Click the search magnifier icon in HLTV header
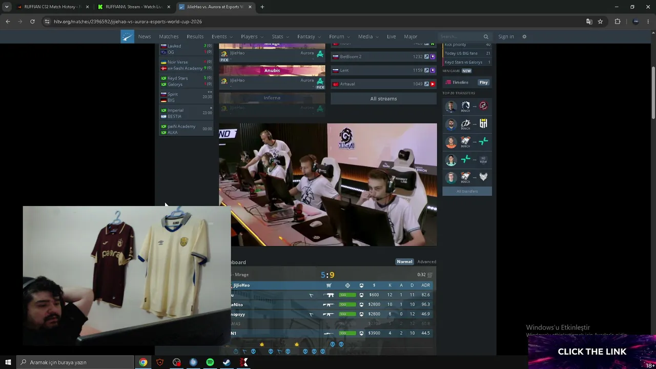 [x=486, y=36]
